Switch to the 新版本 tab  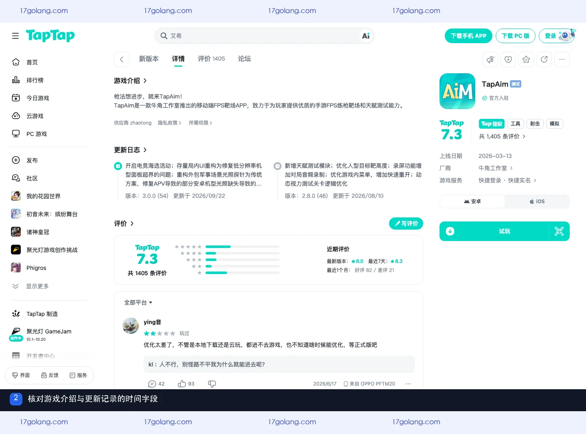pos(149,59)
